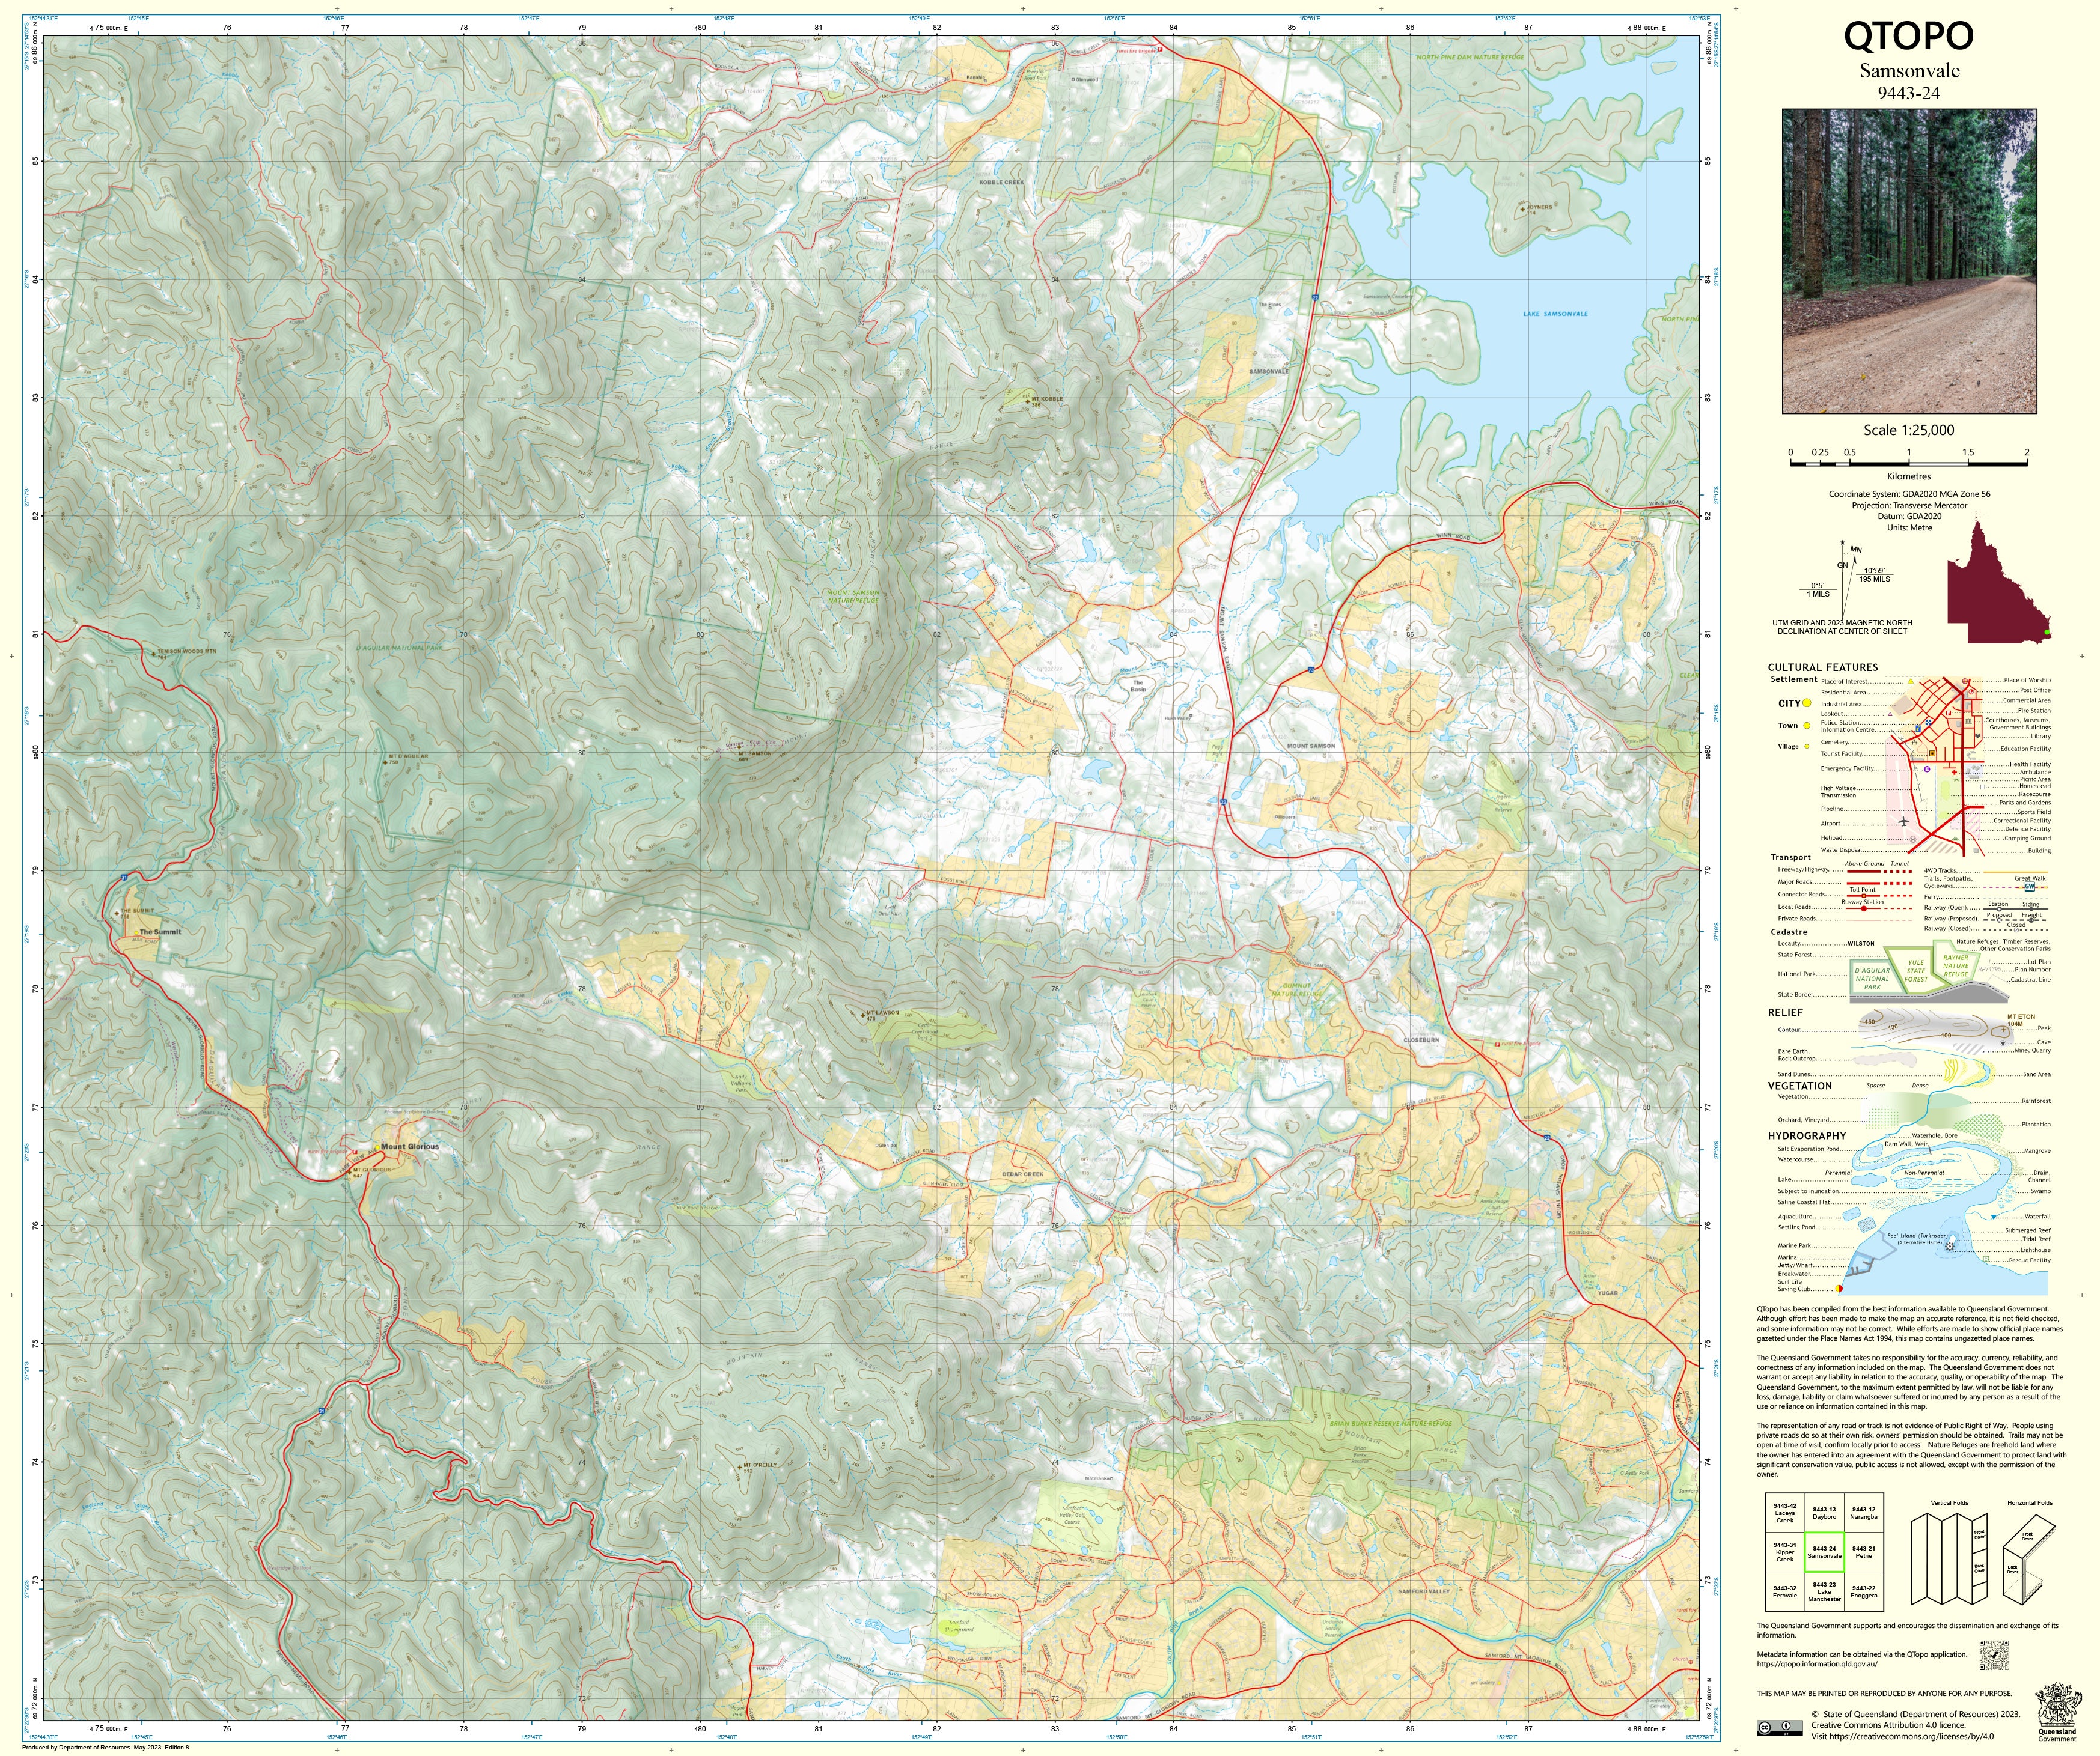
Task: Click the yellow CITY settlement circle
Action: 1807,703
